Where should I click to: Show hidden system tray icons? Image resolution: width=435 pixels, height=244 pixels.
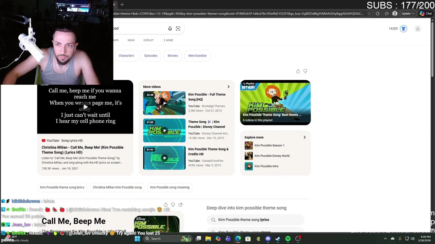pyautogui.click(x=385, y=239)
